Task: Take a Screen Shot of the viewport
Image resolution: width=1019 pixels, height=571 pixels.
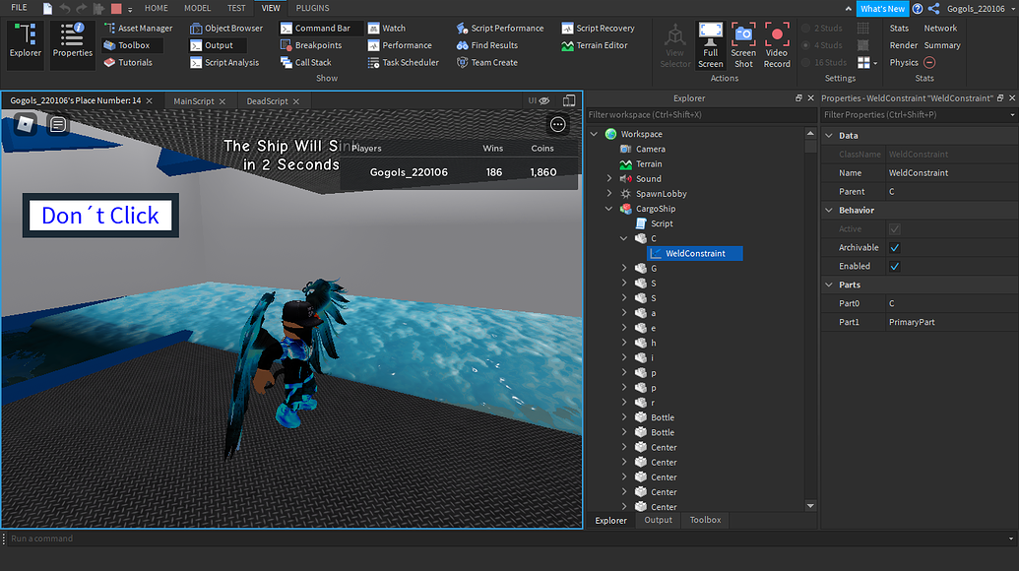Action: (x=743, y=45)
